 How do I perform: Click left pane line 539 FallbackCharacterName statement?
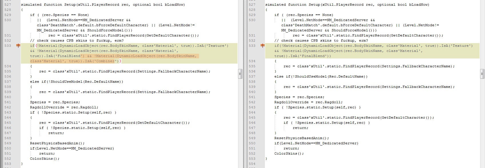click(x=125, y=92)
